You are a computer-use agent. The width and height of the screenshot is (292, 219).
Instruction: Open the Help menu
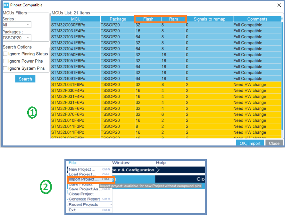161,163
